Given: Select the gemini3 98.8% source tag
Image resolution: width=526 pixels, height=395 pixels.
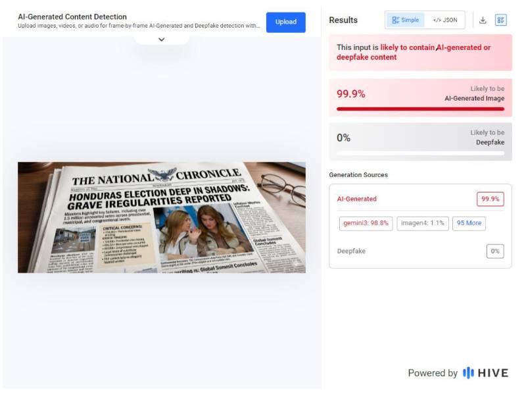Looking at the screenshot, I should 366,223.
